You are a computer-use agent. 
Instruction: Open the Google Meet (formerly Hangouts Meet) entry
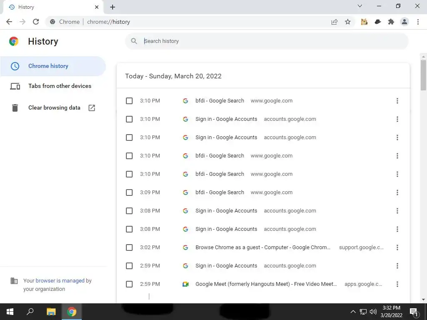[266, 284]
